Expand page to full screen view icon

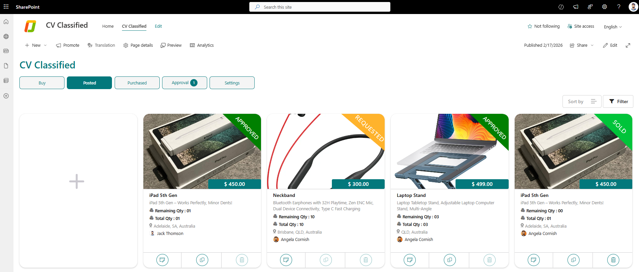coord(628,45)
